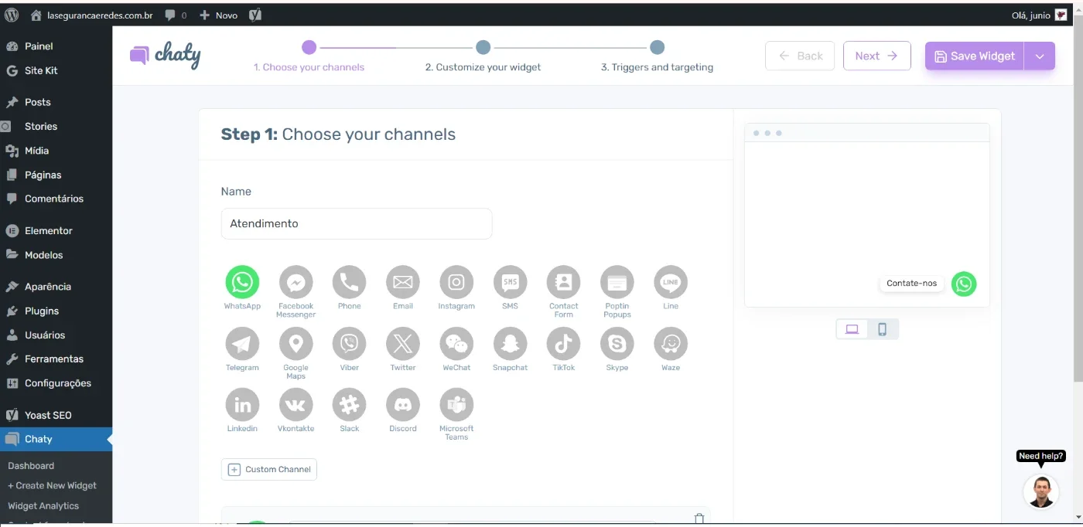
Task: Expand the Save Widget dropdown arrow
Action: coord(1040,56)
